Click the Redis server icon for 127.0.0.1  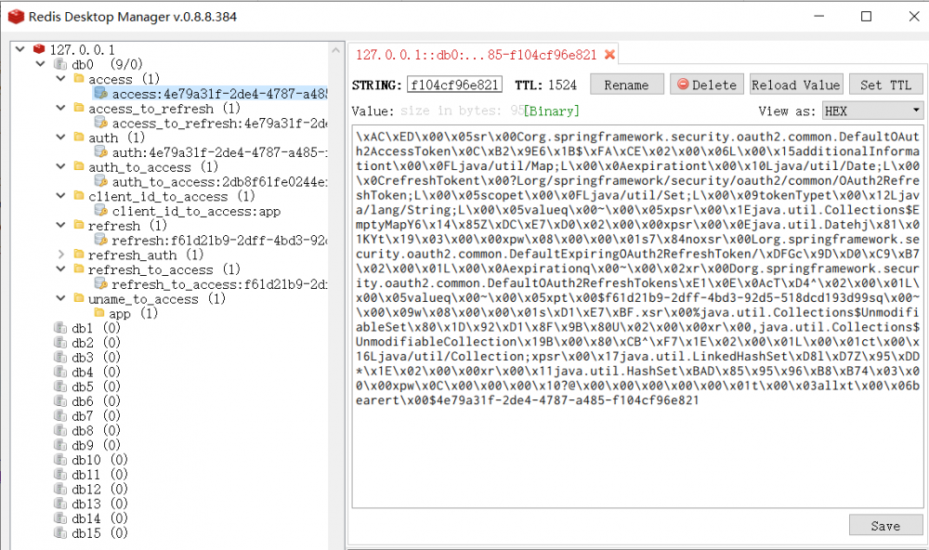pos(37,47)
